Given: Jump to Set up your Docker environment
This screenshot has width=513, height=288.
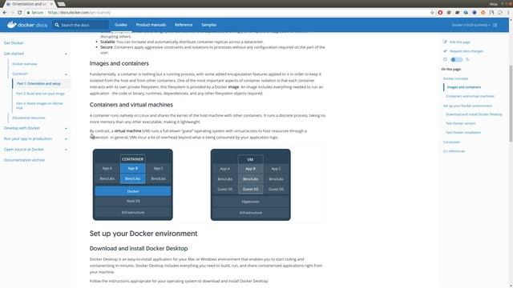Looking at the screenshot, I should [467, 106].
